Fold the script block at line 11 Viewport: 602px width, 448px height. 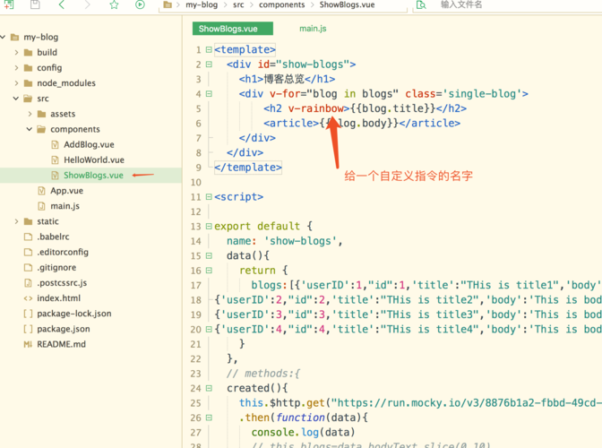pos(209,196)
